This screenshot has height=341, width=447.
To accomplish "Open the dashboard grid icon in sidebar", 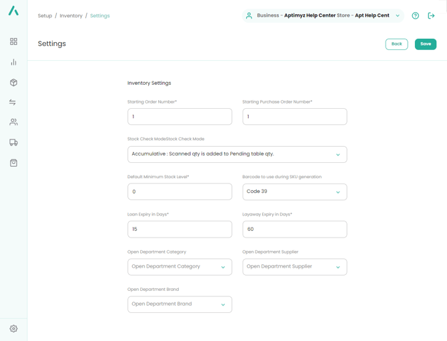I will click(13, 41).
